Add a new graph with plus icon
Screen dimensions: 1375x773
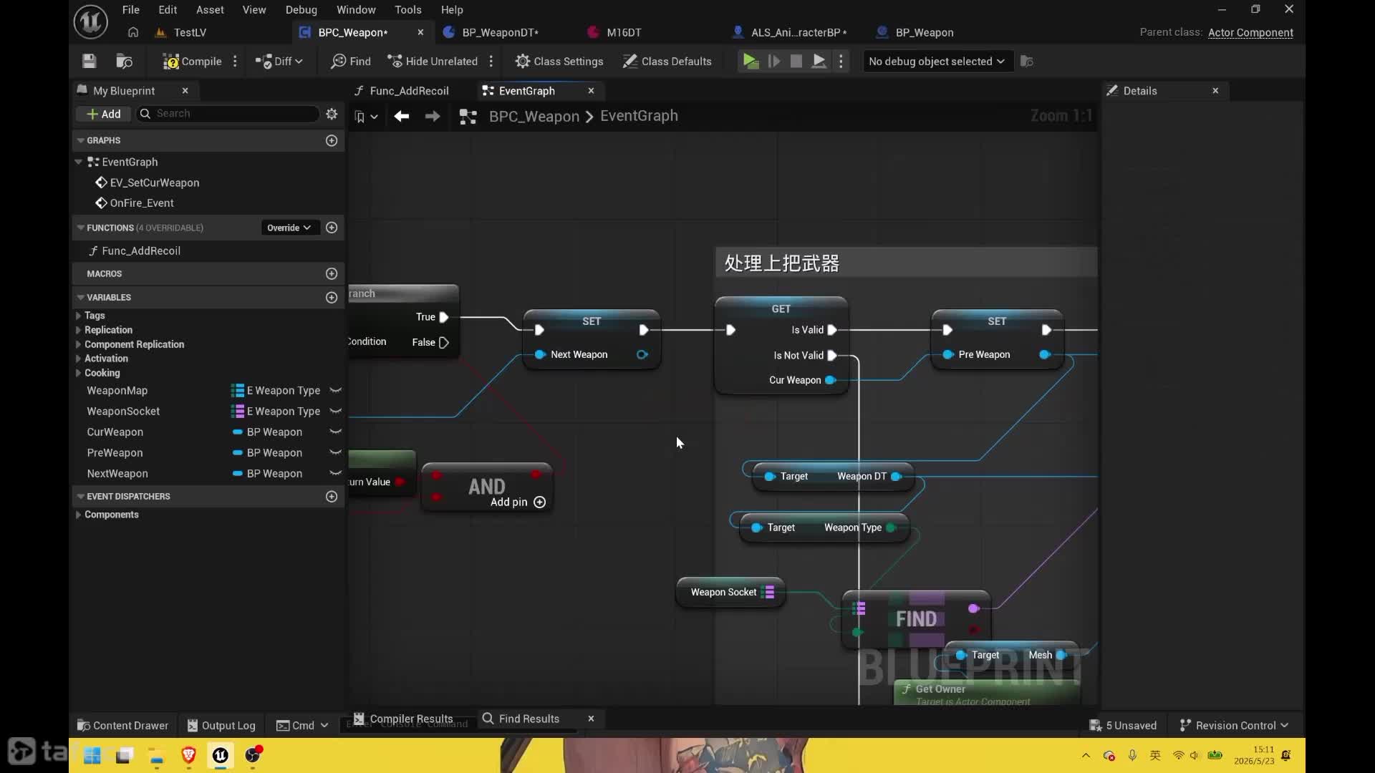[332, 141]
